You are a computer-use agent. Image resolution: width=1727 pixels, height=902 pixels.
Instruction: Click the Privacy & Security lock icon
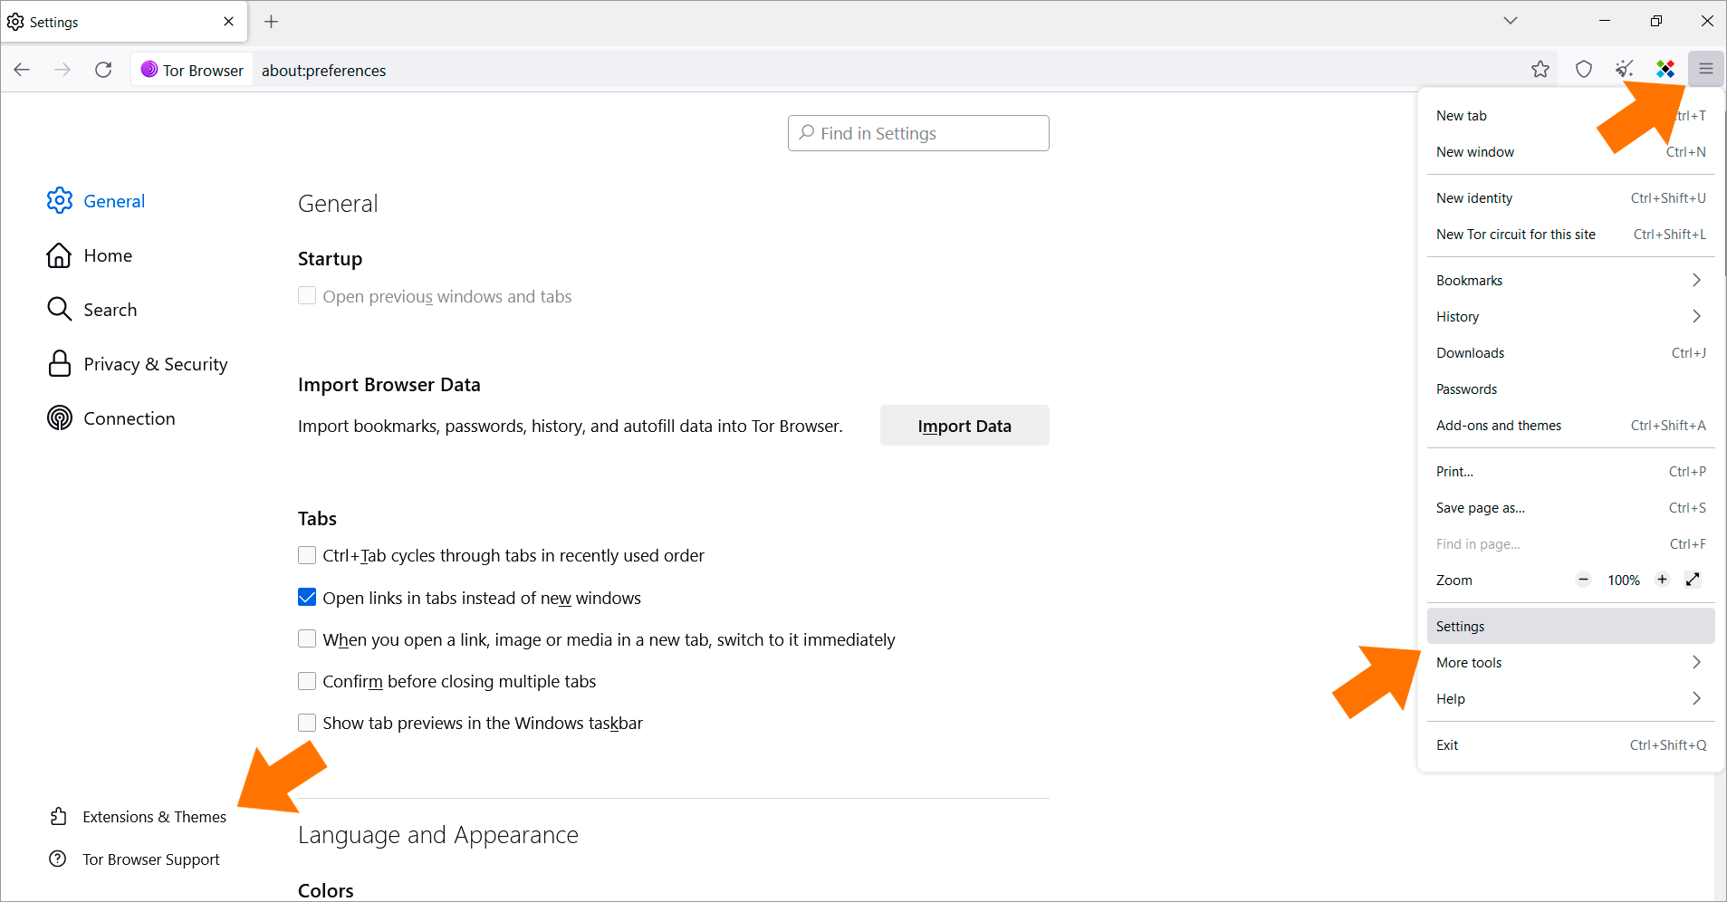pyautogui.click(x=60, y=364)
